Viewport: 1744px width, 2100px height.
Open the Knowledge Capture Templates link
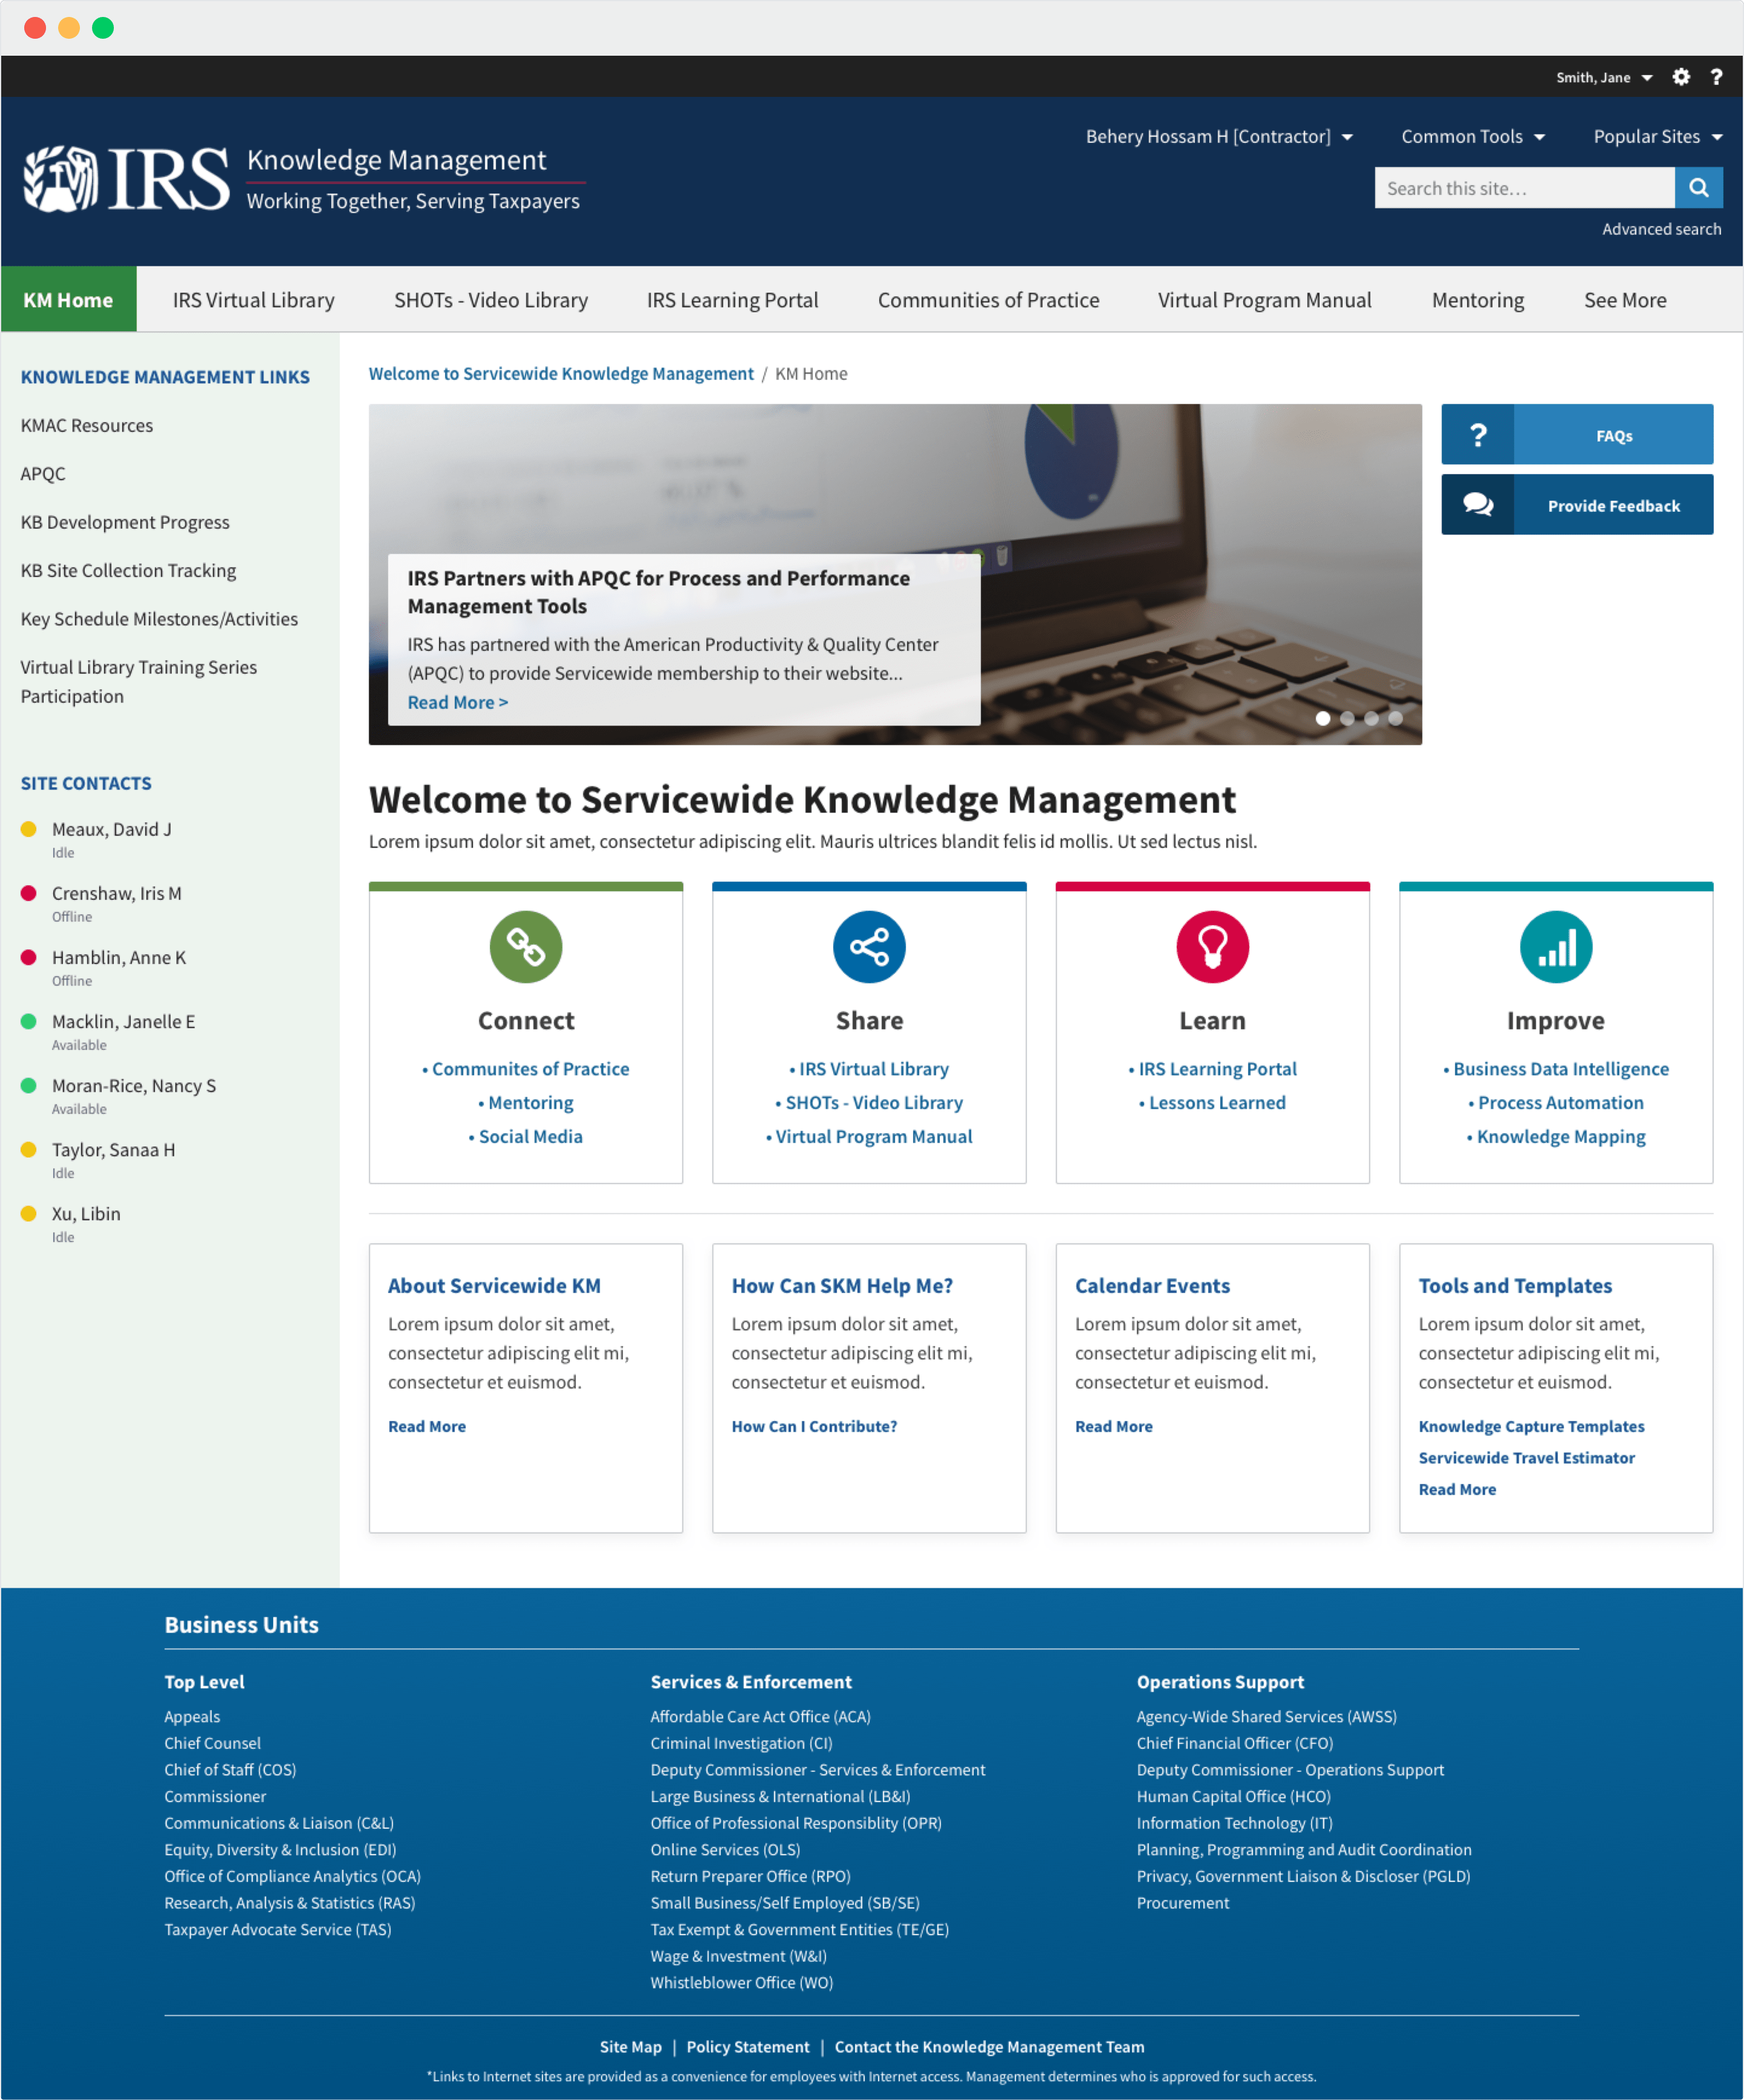(x=1531, y=1426)
